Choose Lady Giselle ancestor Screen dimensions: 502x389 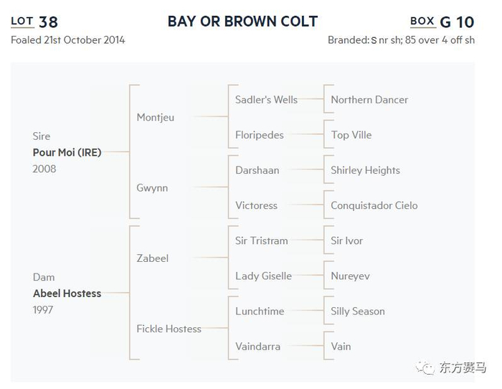coord(263,276)
